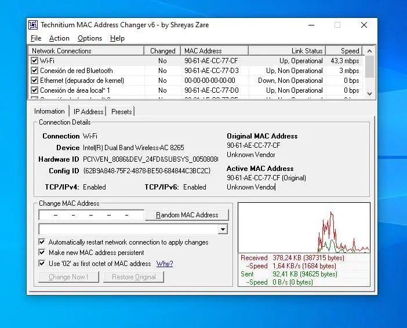Click the Active MAC 90-61-AE-CC-77-CF (Original) text

266,178
